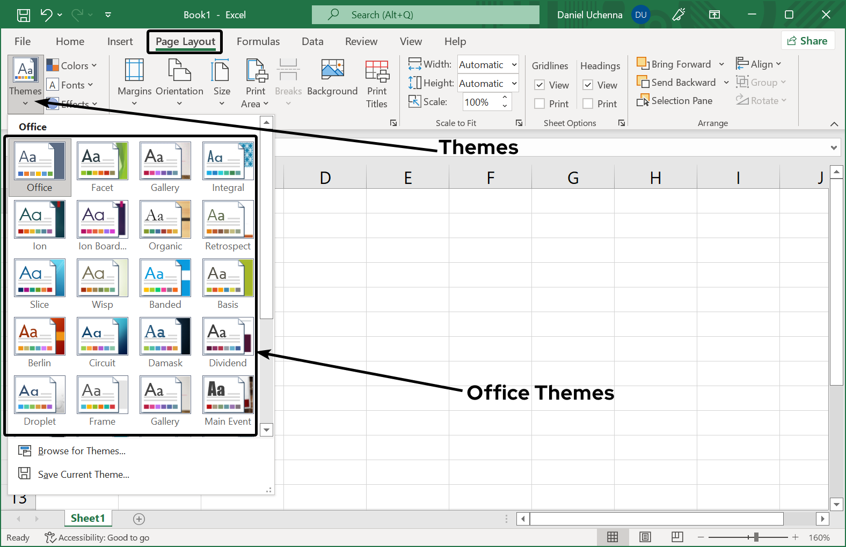Switch to the Formulas tab
Screen dimensions: 846x547
pos(258,41)
